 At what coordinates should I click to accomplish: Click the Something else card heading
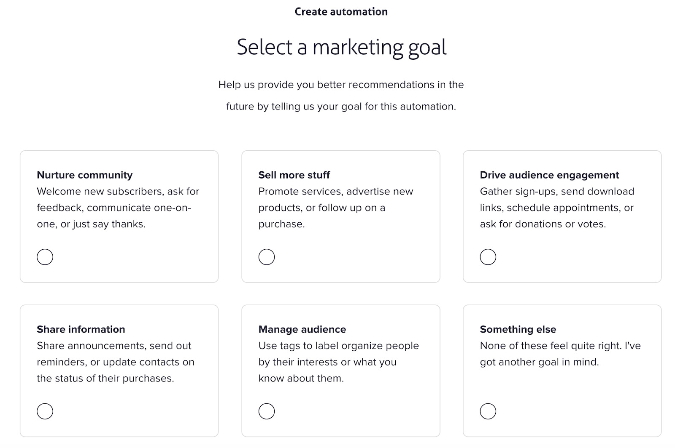pyautogui.click(x=518, y=329)
